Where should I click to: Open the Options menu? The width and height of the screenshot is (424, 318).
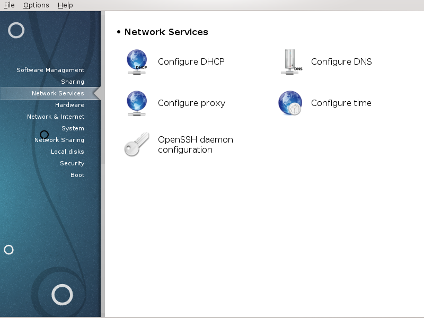point(36,5)
